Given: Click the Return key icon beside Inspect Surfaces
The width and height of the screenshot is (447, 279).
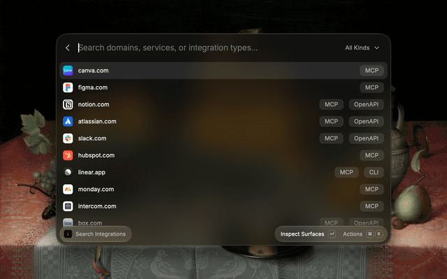Looking at the screenshot, I should tap(332, 234).
